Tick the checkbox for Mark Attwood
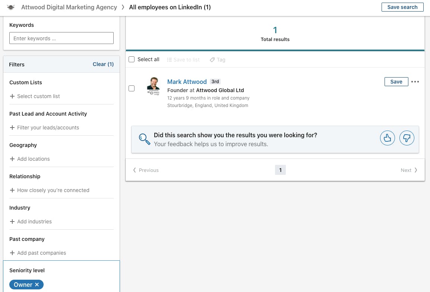This screenshot has width=430, height=292. pyautogui.click(x=132, y=88)
